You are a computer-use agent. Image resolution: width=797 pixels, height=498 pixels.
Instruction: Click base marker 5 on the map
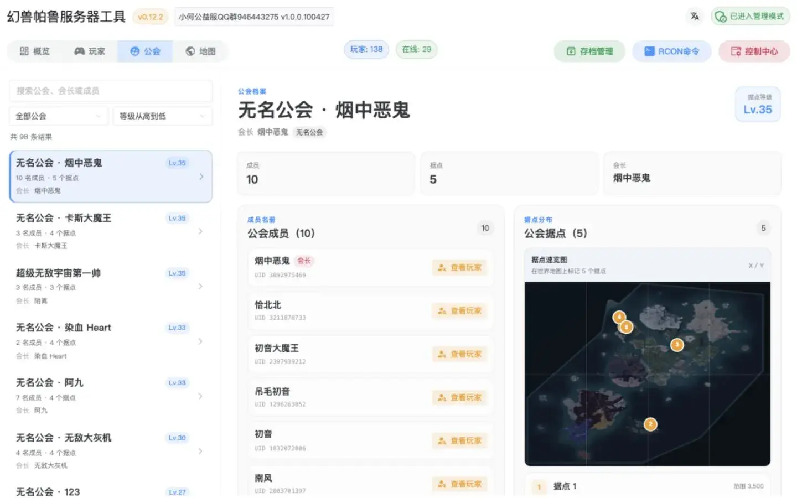pyautogui.click(x=626, y=327)
